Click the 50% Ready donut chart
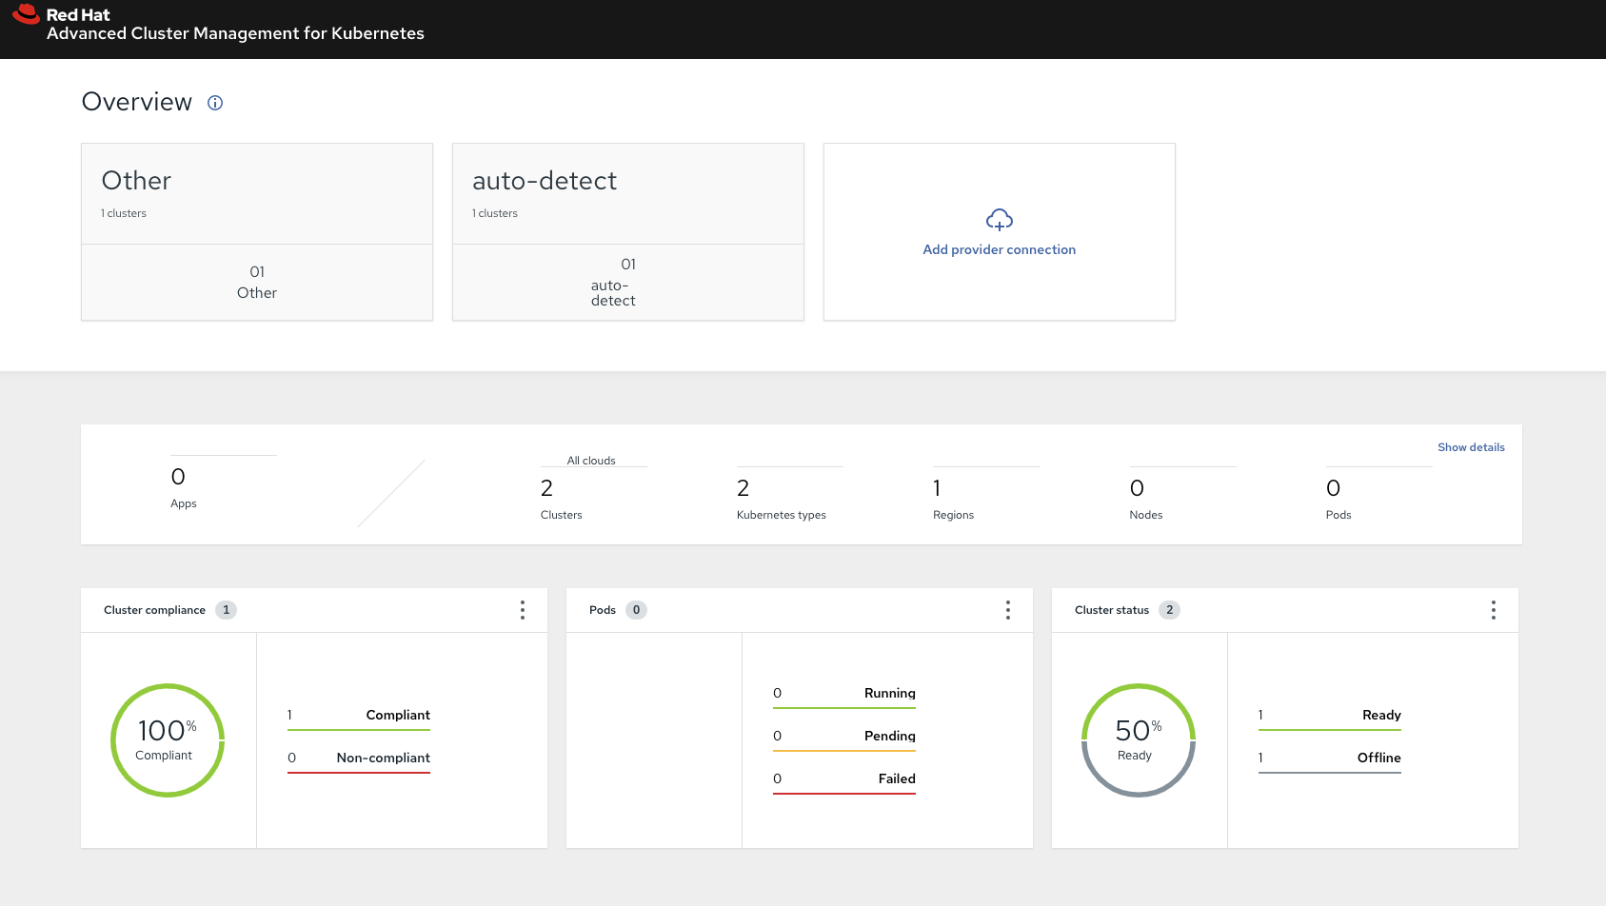Viewport: 1606px width, 906px height. pyautogui.click(x=1139, y=740)
